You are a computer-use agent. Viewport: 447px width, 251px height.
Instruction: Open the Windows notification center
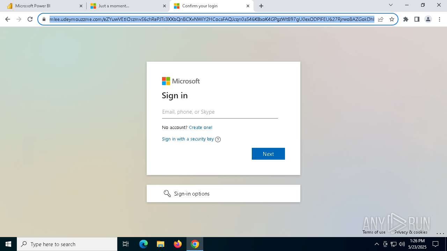[435, 244]
